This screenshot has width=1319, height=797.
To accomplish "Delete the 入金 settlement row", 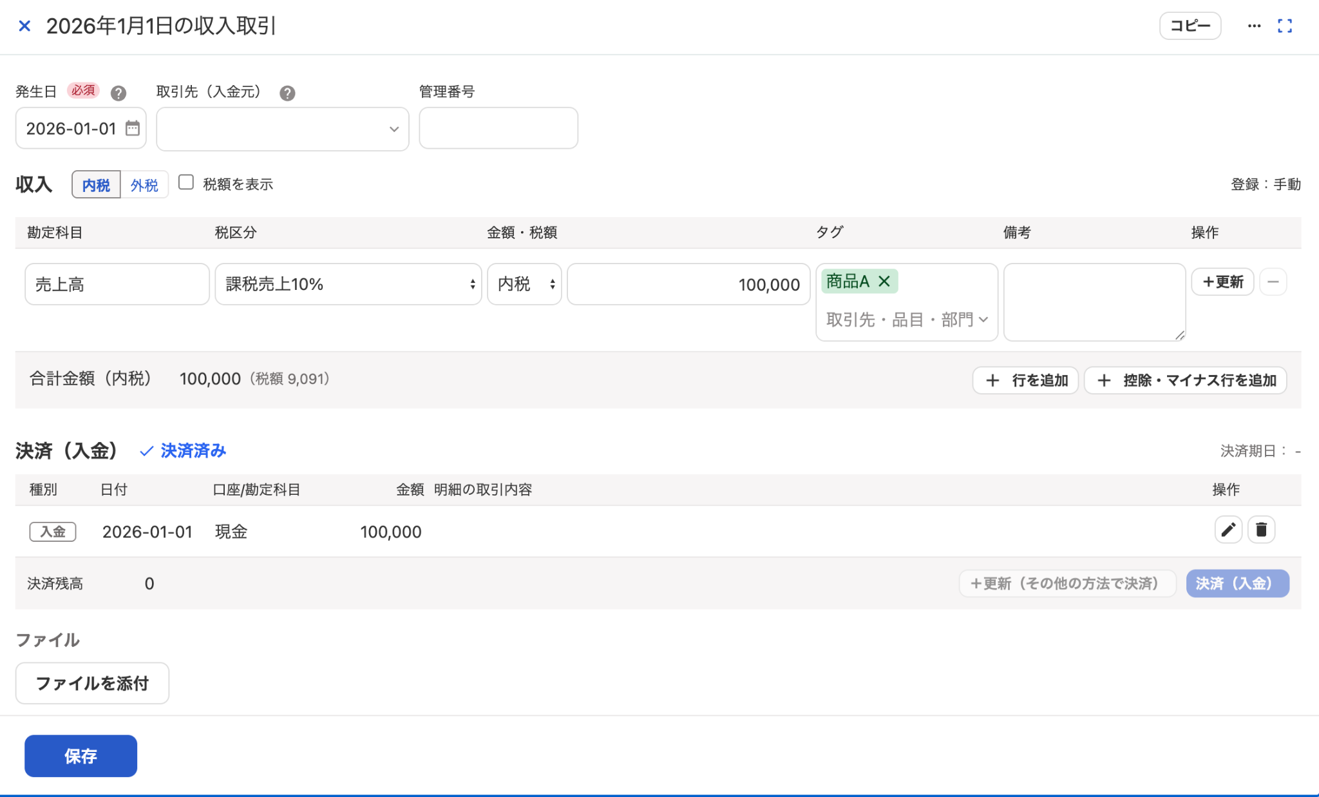I will click(x=1261, y=530).
